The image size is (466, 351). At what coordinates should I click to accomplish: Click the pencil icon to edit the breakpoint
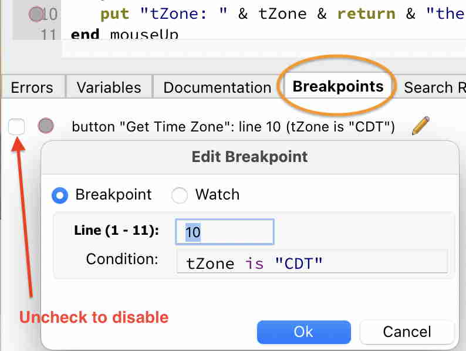(x=420, y=126)
